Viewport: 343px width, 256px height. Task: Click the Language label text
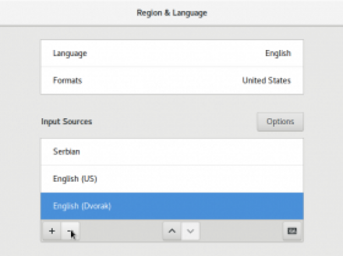coord(70,53)
